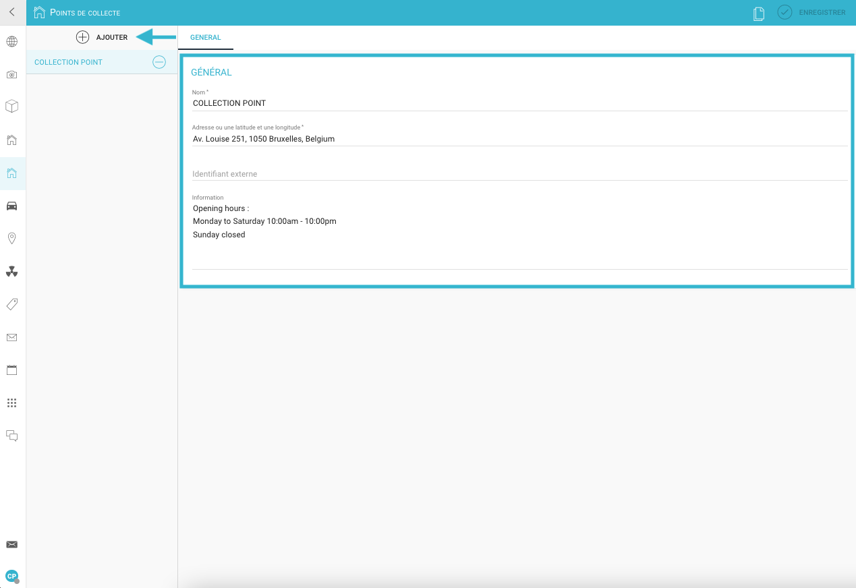
Task: Click the copy documents icon in the header
Action: click(x=759, y=13)
